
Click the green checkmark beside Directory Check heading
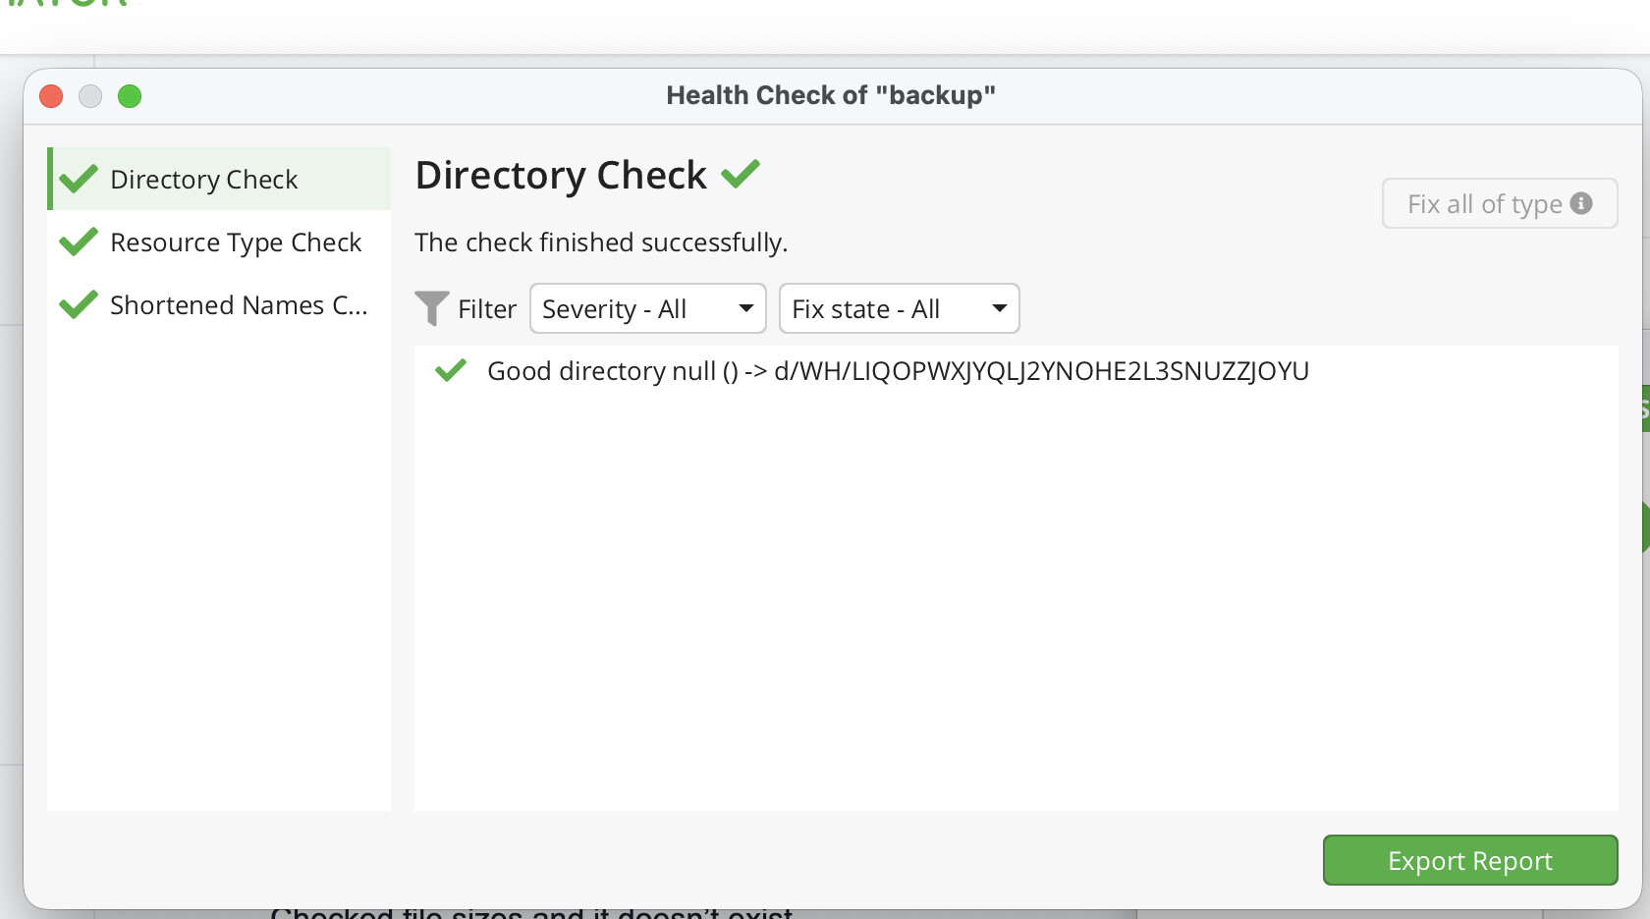[x=741, y=174]
